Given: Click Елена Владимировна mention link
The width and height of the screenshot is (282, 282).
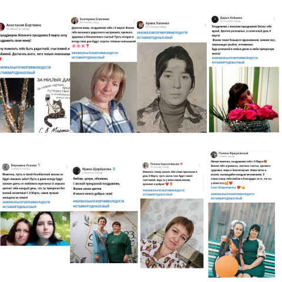Looking at the screenshot, I should coord(223,187).
